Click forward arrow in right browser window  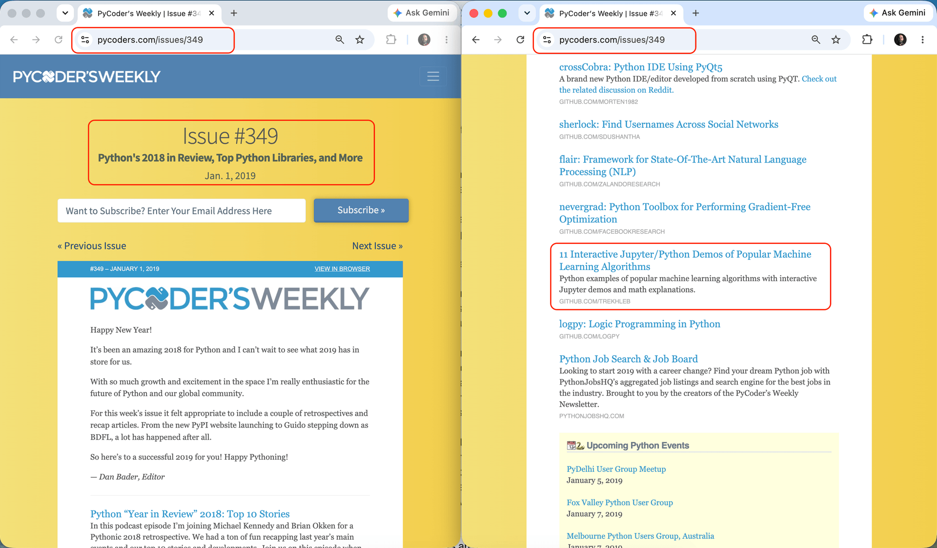point(498,40)
